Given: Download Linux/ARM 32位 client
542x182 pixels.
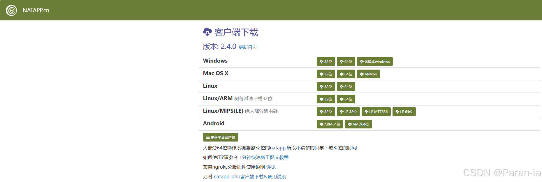Looking at the screenshot, I should (x=326, y=99).
